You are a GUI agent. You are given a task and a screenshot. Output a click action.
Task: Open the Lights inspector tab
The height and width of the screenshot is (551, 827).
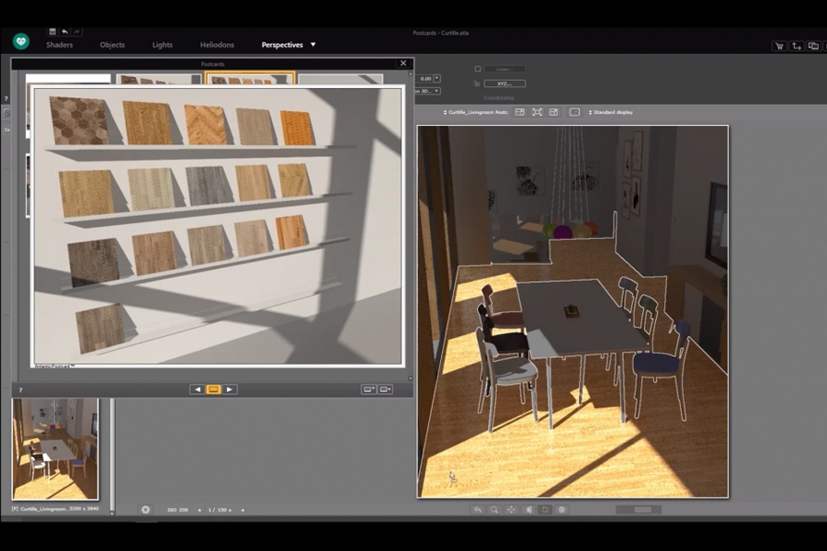coord(162,45)
